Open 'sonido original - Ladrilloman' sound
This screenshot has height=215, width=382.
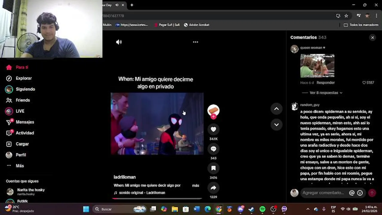142,193
